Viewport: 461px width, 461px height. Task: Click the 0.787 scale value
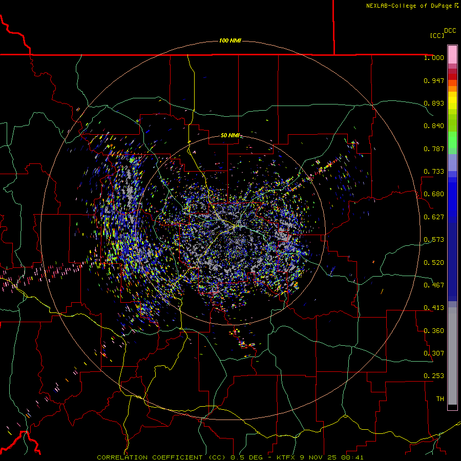[434, 149]
